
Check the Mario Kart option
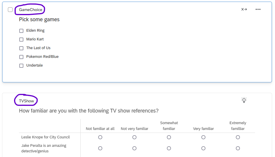pyautogui.click(x=21, y=40)
